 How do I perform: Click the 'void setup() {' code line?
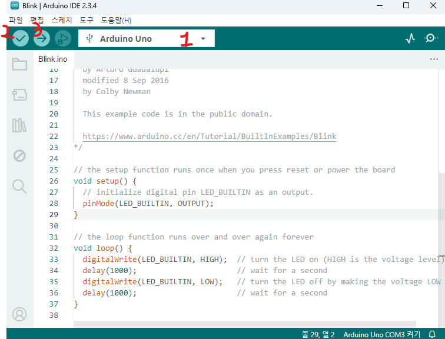click(105, 181)
